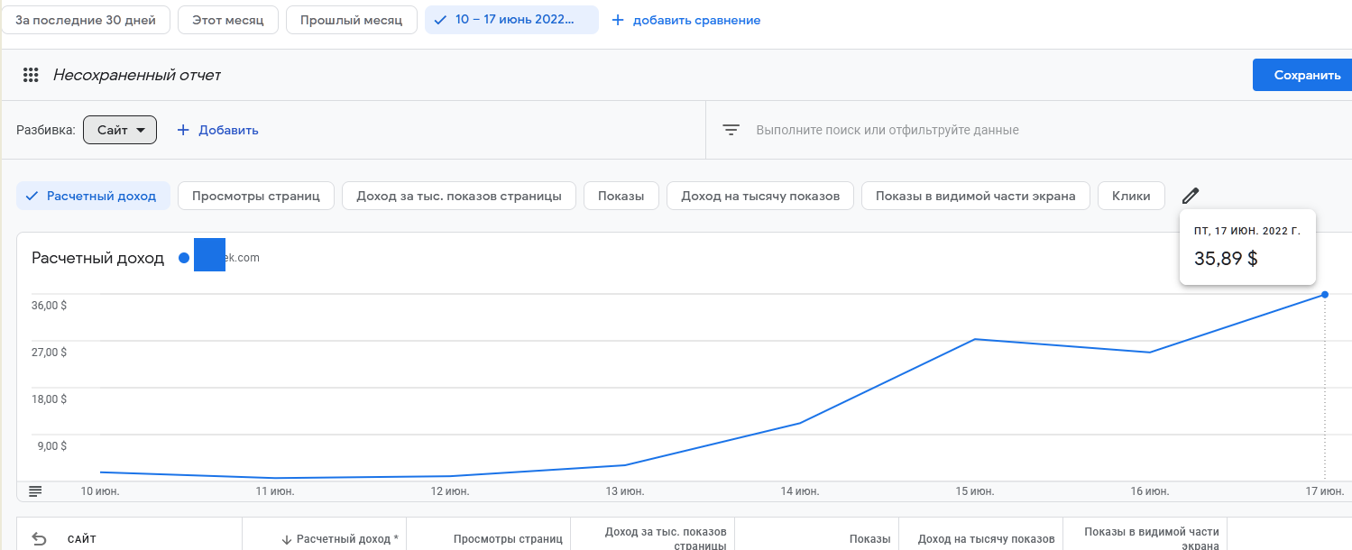This screenshot has width=1352, height=550.
Task: Toggle the Показы metric chip
Action: [621, 196]
